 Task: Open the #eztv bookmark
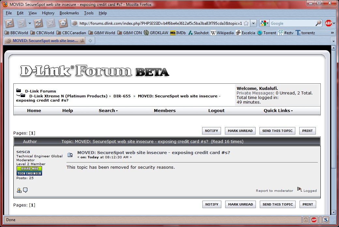[286, 33]
